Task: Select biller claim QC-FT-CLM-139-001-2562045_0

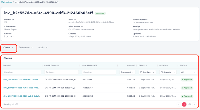Action: [60, 88]
